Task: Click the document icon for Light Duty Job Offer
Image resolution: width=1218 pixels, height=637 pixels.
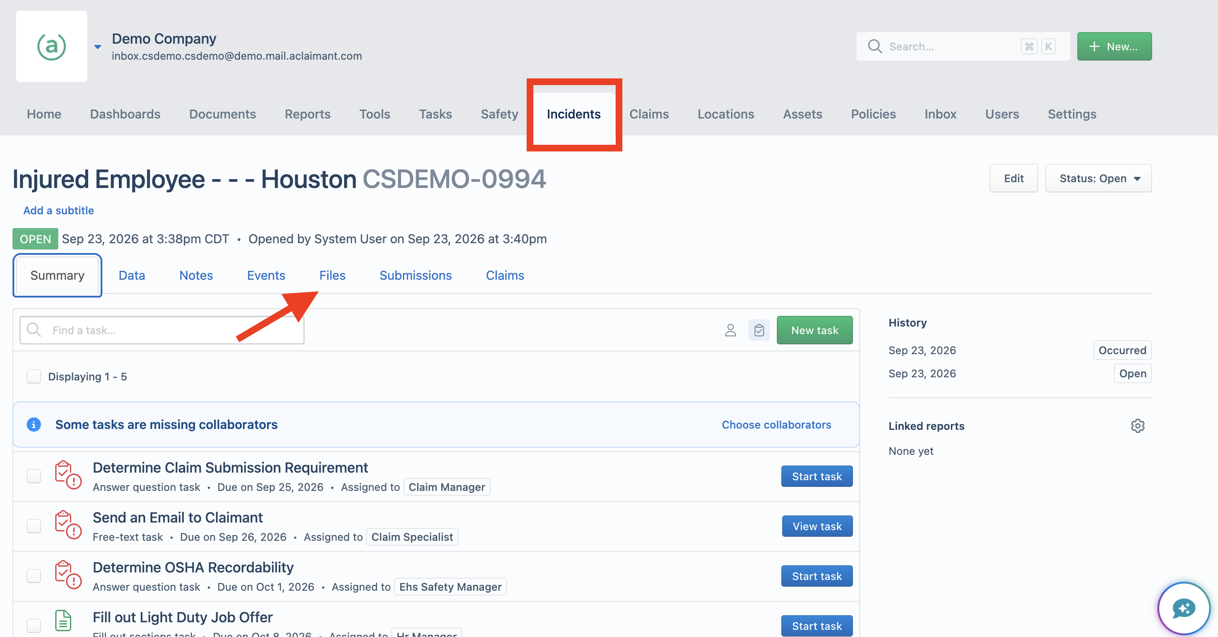Action: [63, 621]
